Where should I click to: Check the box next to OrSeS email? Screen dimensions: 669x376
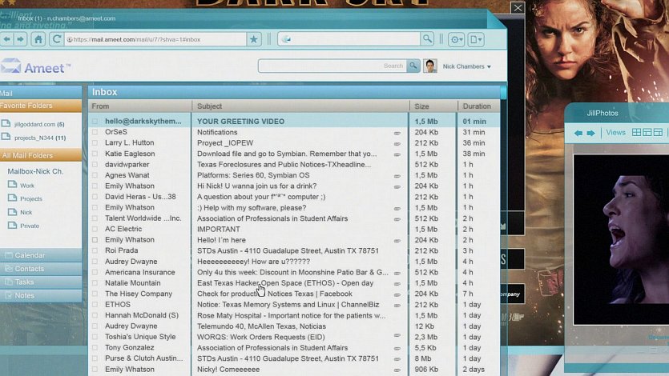tap(95, 132)
